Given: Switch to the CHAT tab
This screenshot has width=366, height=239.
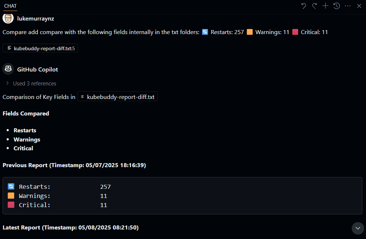Looking at the screenshot, I should click(x=10, y=6).
